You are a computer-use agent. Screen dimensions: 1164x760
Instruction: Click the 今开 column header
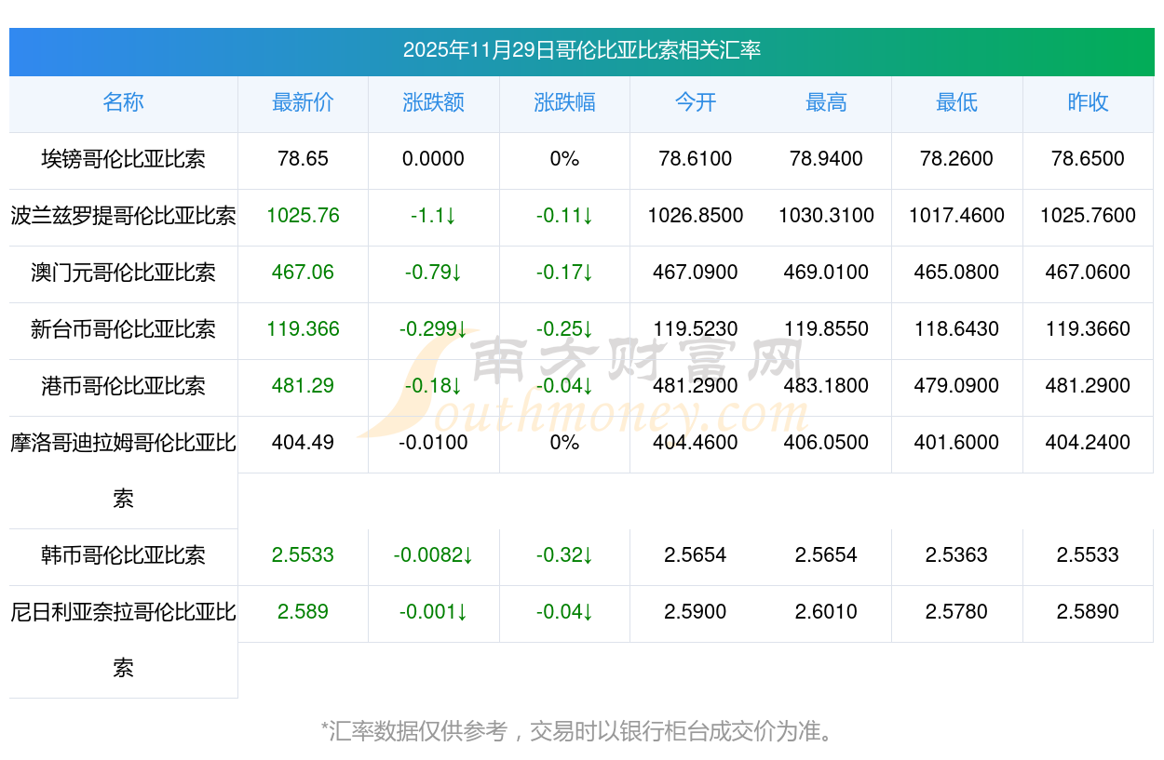coord(696,102)
